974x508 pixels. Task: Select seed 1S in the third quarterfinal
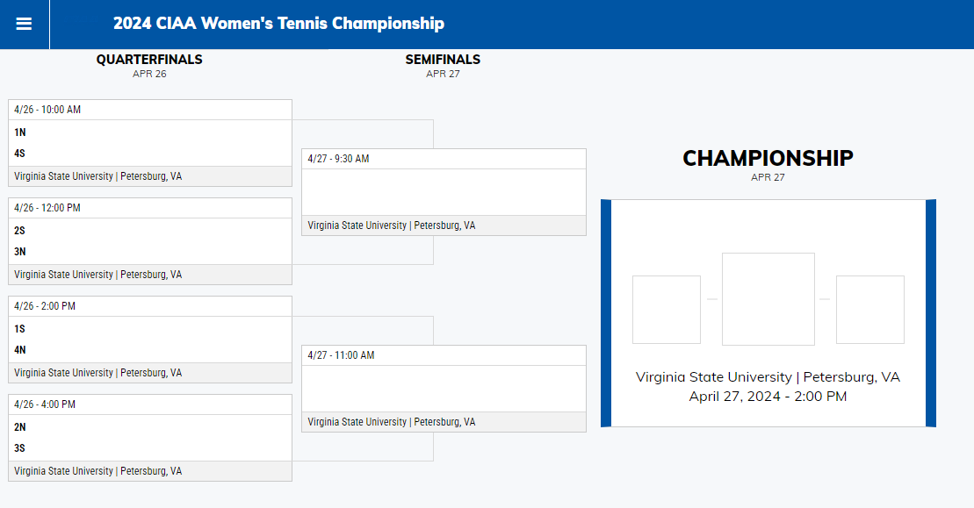click(x=18, y=329)
